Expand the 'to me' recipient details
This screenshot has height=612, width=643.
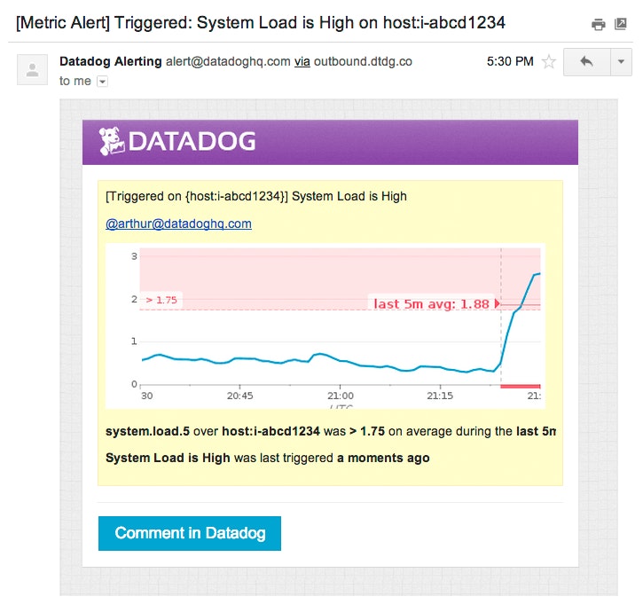[102, 82]
